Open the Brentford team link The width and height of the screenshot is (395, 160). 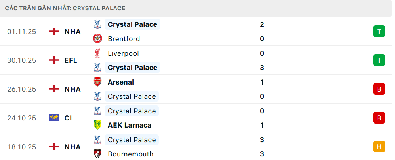click(124, 39)
